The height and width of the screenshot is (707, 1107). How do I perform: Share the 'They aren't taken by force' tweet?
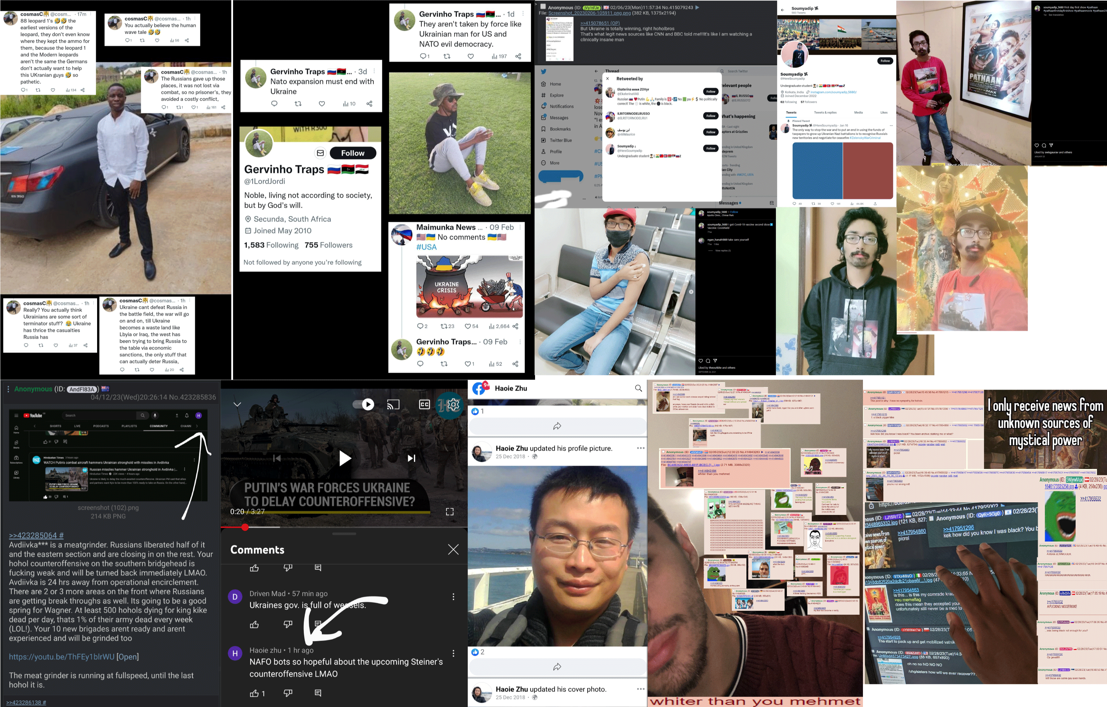[518, 57]
